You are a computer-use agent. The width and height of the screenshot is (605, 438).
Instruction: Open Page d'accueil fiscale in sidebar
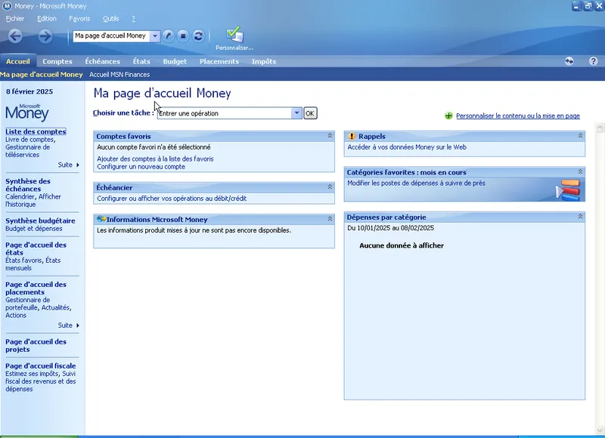tap(41, 366)
